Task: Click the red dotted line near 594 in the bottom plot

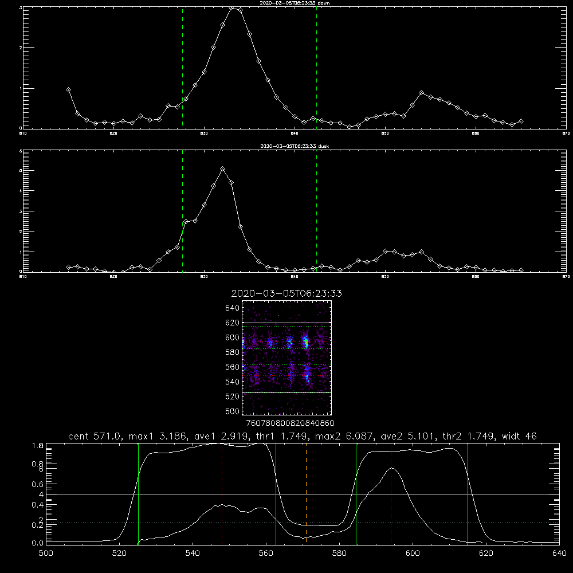Action: [391, 493]
